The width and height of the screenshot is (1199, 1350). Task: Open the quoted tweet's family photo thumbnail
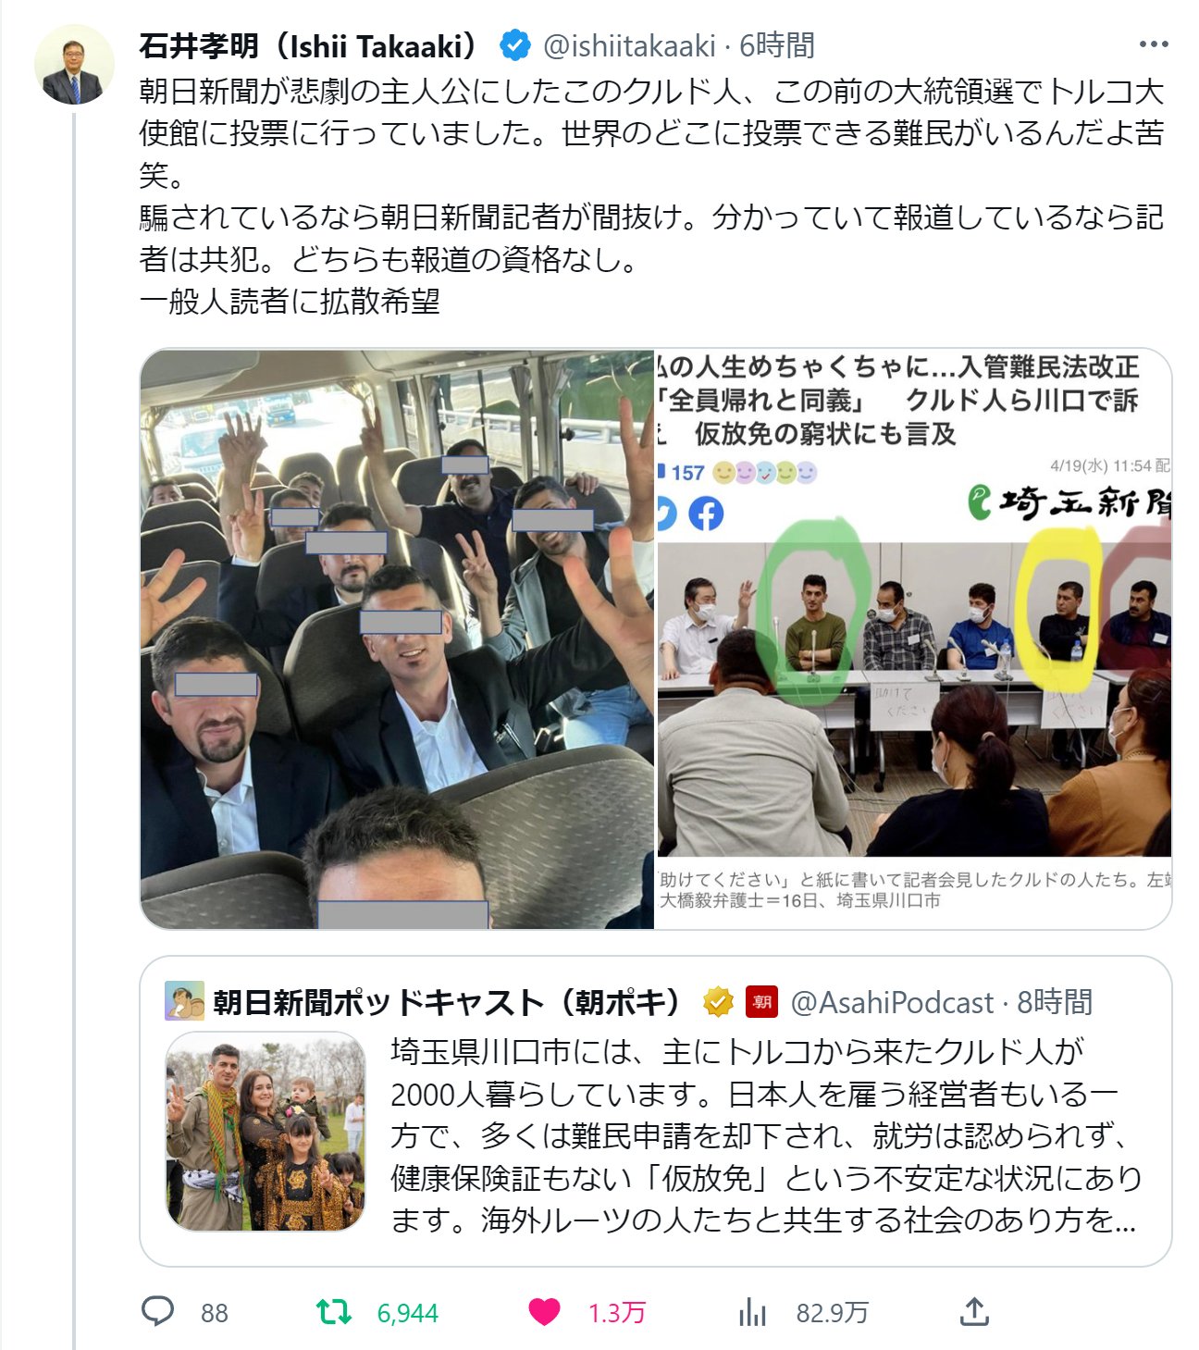(266, 1132)
